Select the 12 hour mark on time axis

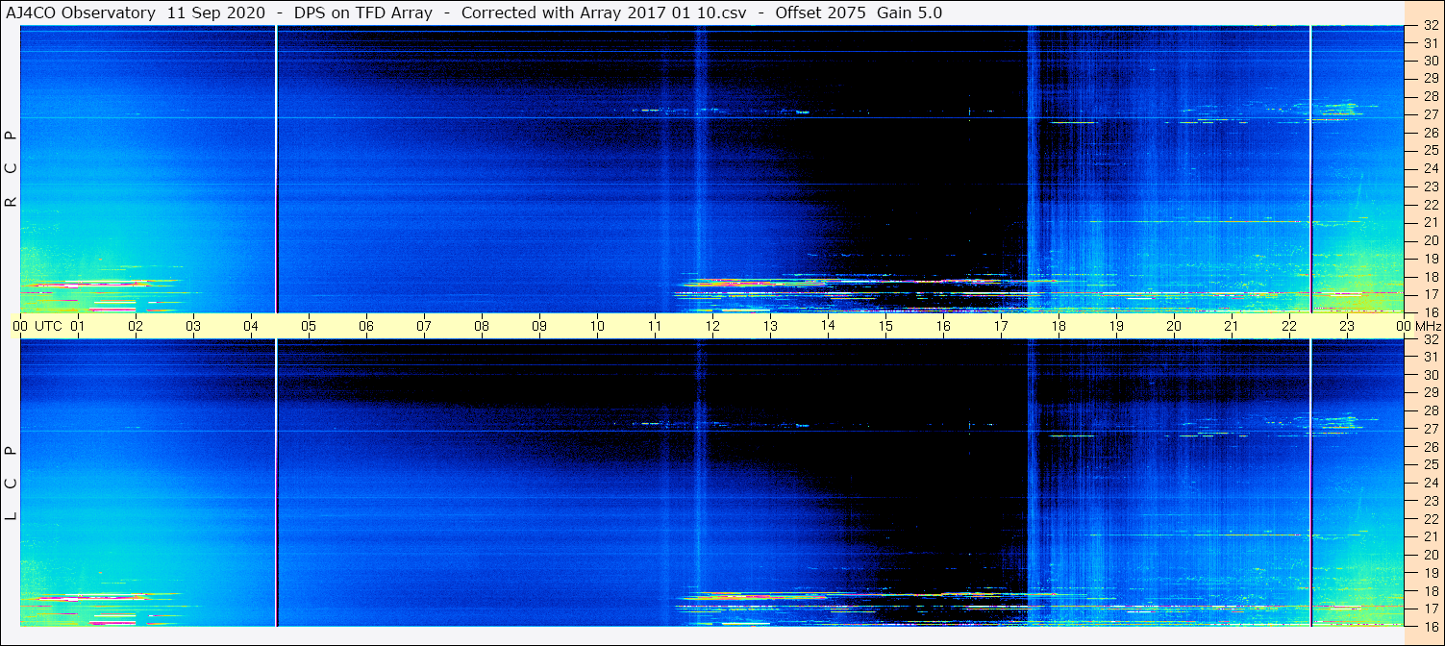pos(712,326)
